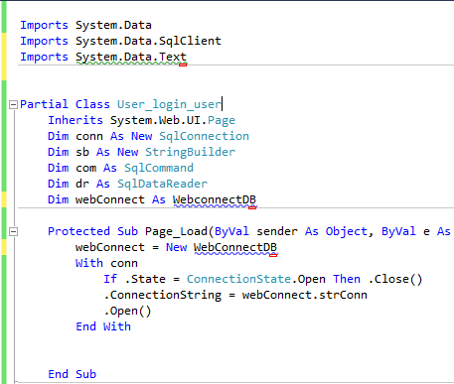Click the Page type in Inherits line
Image resolution: width=454 pixels, height=384 pixels.
pos(222,120)
